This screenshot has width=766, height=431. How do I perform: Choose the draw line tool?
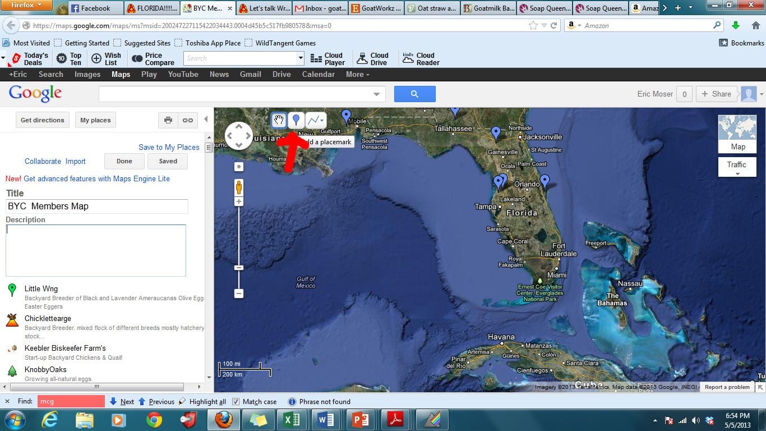315,120
